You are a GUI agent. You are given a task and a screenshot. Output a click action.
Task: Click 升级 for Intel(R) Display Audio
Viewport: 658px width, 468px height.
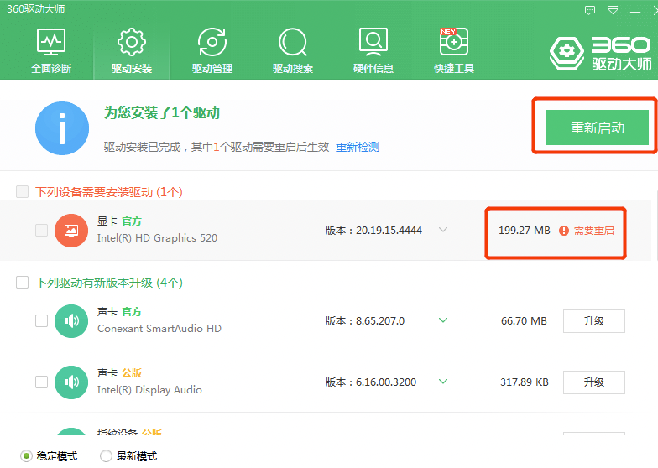[x=594, y=382]
